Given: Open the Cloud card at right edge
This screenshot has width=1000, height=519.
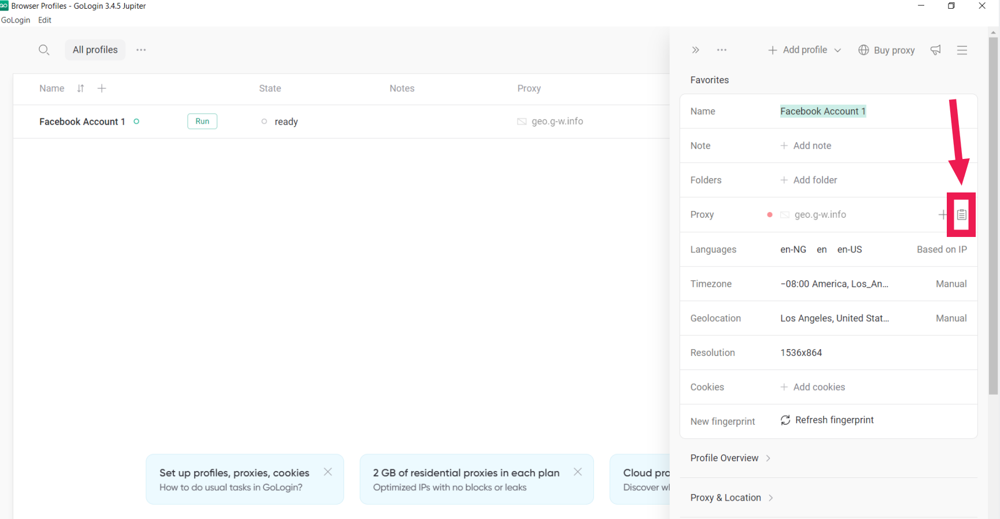Looking at the screenshot, I should 640,479.
